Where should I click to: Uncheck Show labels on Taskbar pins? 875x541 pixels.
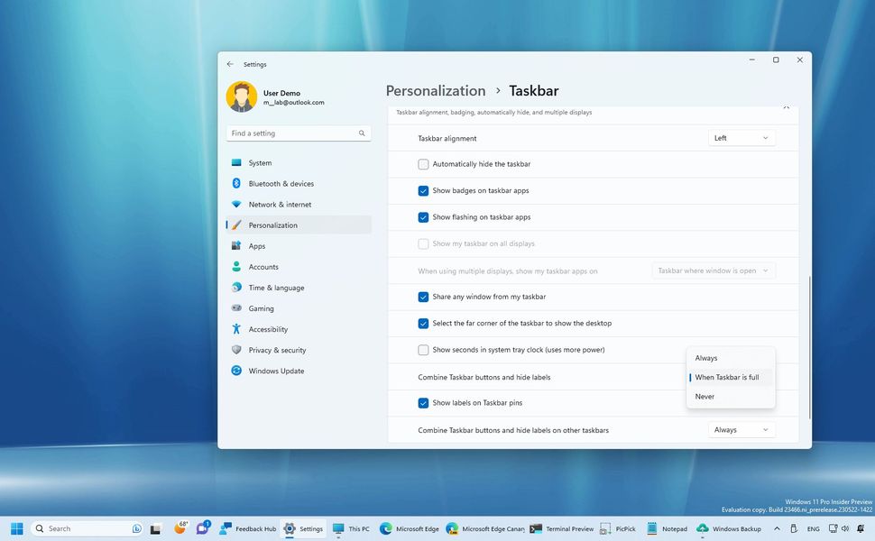(423, 403)
